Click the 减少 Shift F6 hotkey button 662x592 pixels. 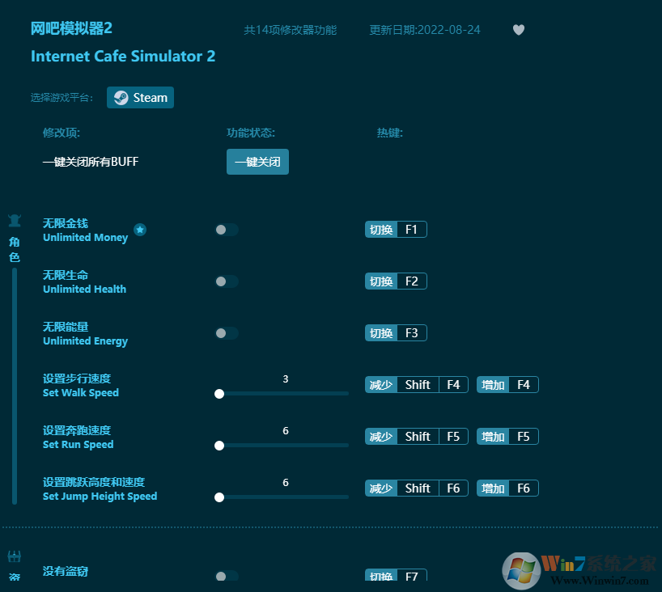[x=417, y=488]
